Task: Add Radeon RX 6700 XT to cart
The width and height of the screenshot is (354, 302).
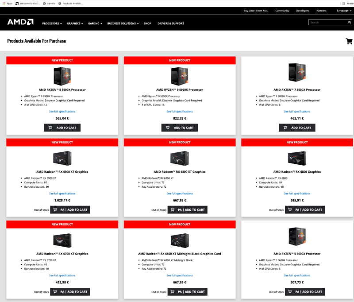Action: click(x=70, y=292)
